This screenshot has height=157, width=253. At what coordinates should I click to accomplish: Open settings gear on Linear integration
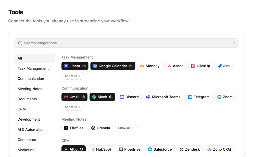(x=84, y=66)
